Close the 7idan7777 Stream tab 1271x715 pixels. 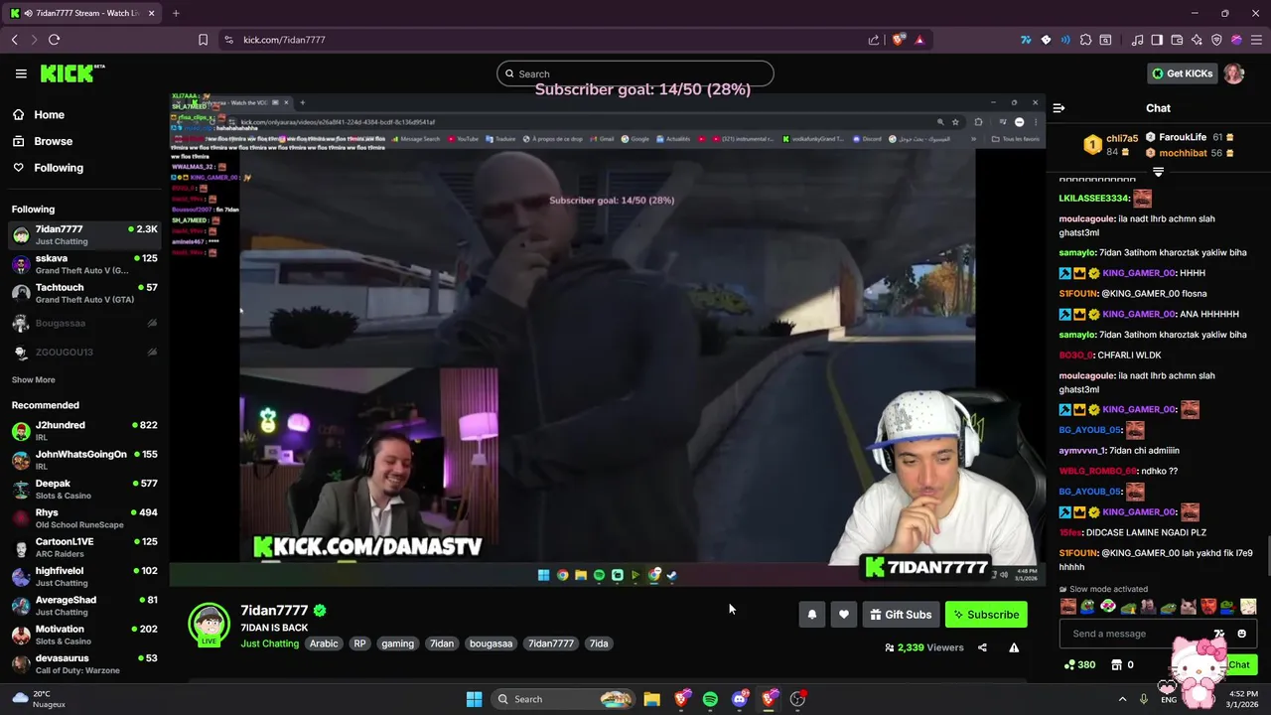(x=153, y=13)
